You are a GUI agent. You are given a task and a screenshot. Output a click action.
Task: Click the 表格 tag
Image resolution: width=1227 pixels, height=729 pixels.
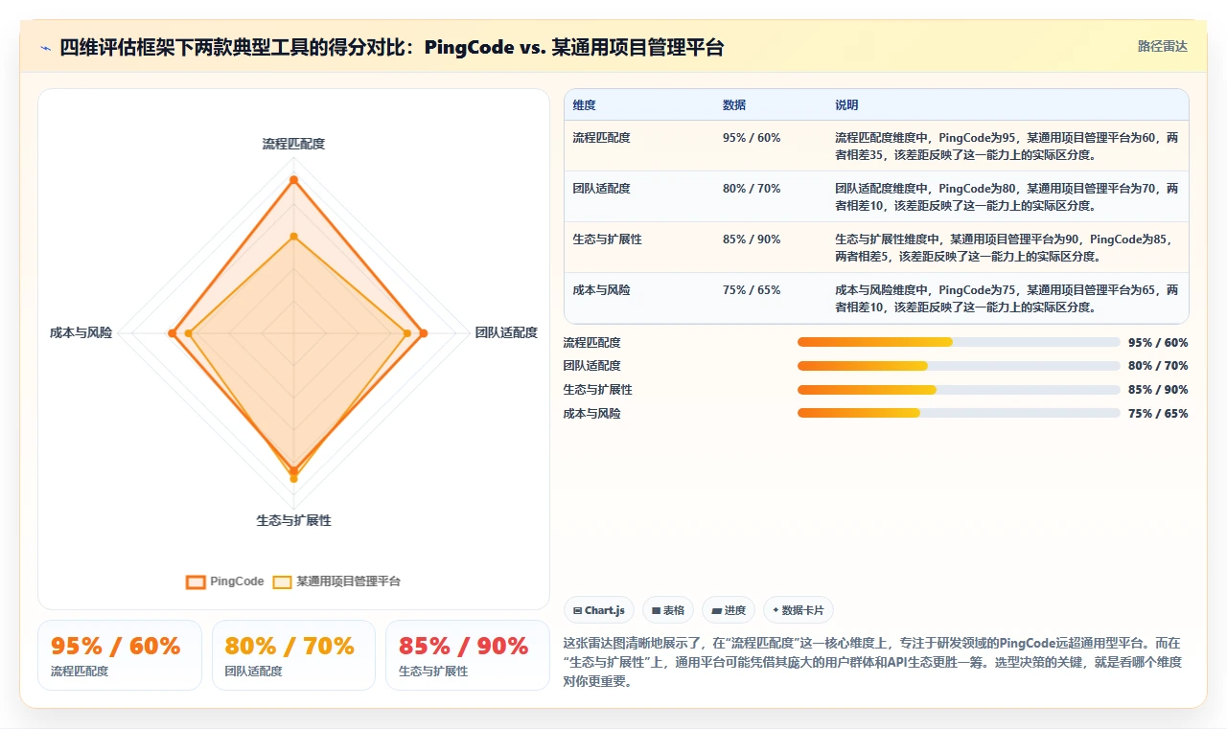[x=668, y=610]
